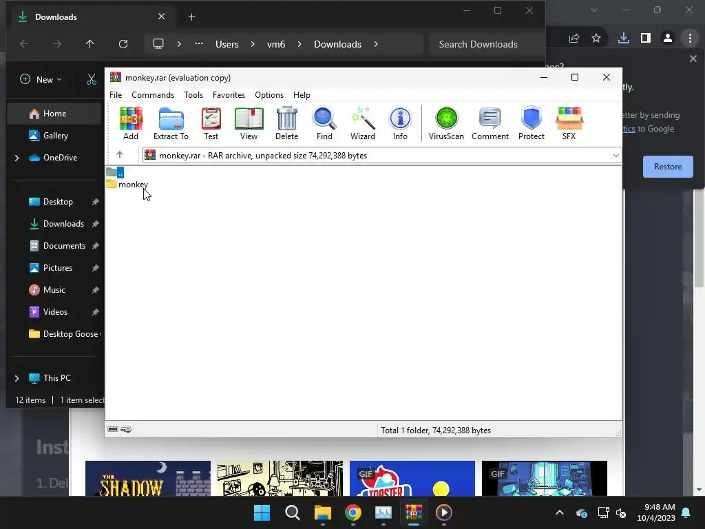Show hidden system tray icons
705x529 pixels.
pos(559,512)
